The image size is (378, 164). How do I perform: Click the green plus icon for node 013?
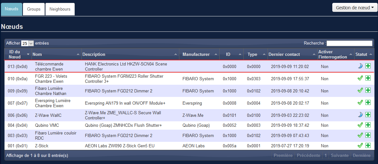click(368, 66)
